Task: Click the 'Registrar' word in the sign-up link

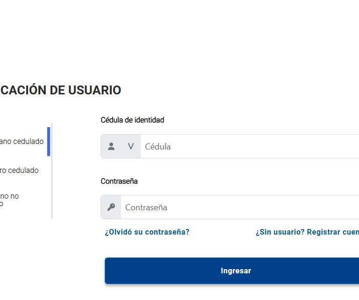Action: tap(323, 232)
